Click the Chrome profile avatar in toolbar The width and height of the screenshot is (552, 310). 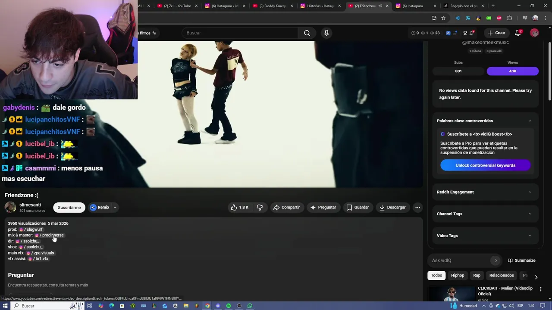[535, 18]
